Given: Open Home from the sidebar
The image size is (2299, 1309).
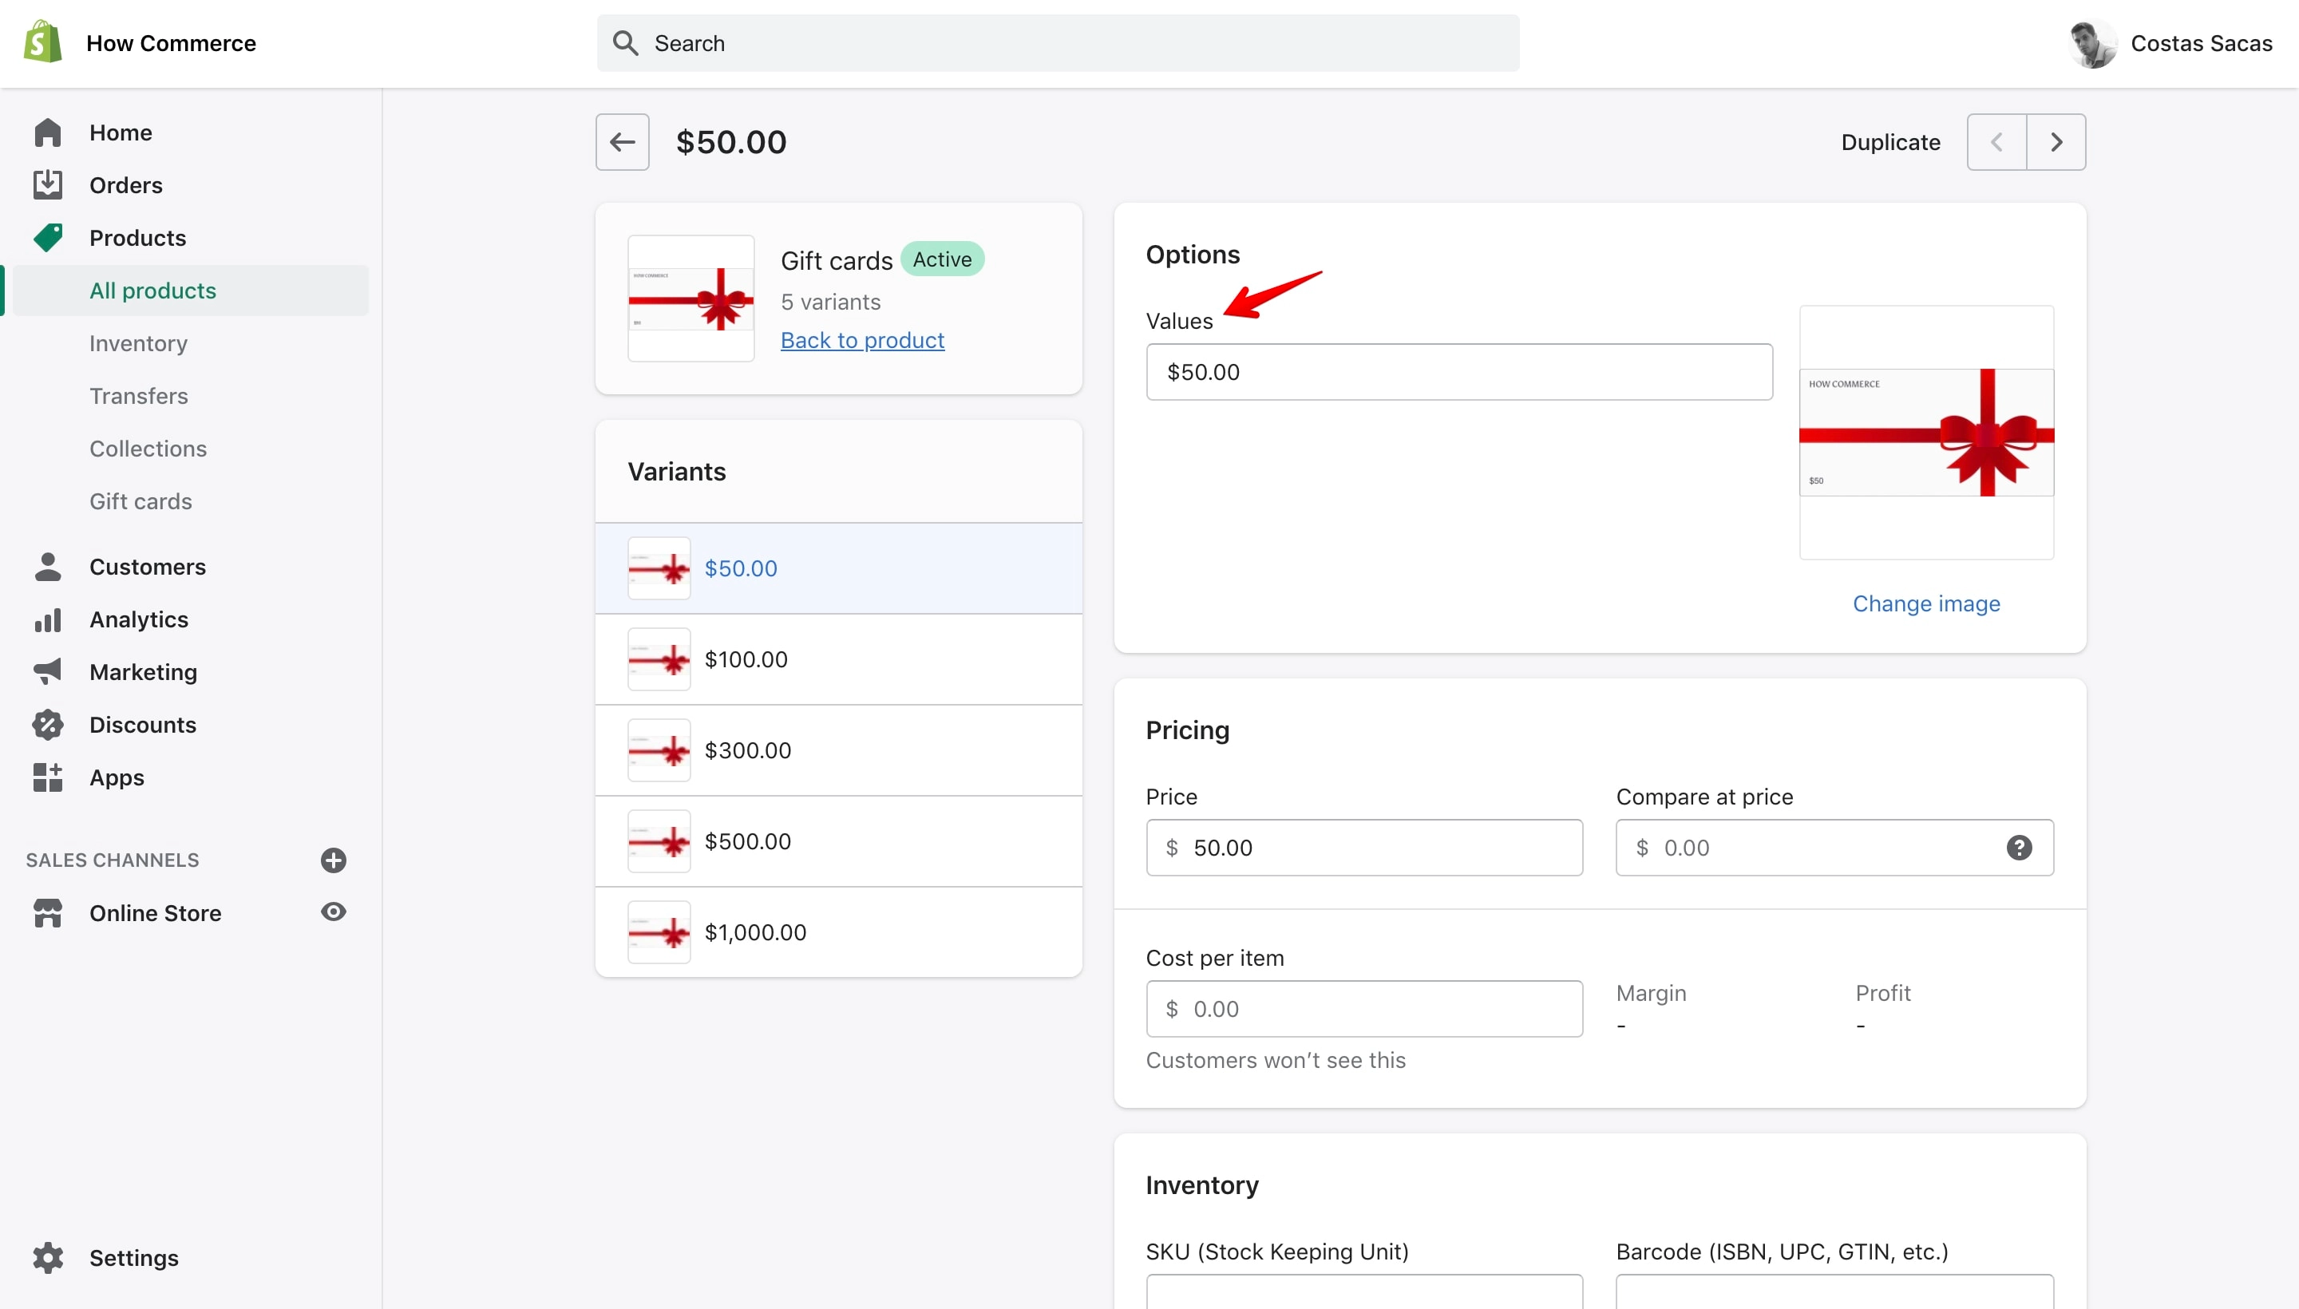Looking at the screenshot, I should point(121,132).
